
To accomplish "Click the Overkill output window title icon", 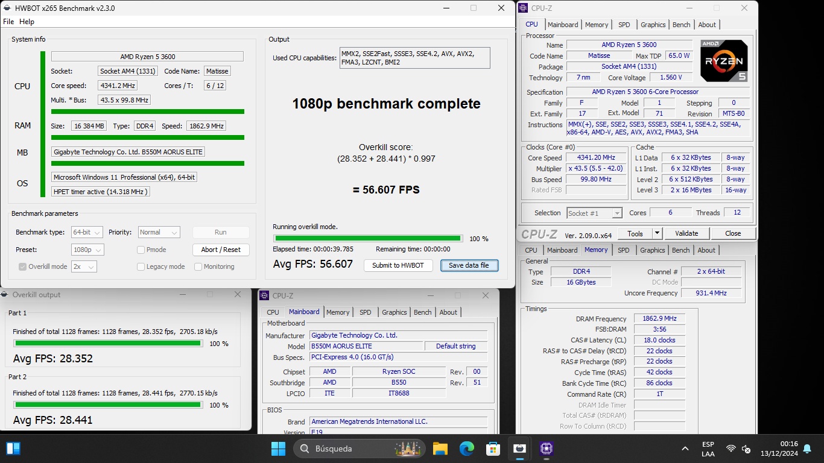I will coord(5,295).
